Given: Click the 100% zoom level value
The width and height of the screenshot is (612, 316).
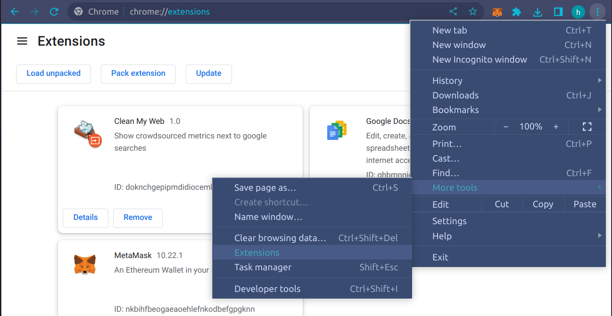Looking at the screenshot, I should 531,127.
